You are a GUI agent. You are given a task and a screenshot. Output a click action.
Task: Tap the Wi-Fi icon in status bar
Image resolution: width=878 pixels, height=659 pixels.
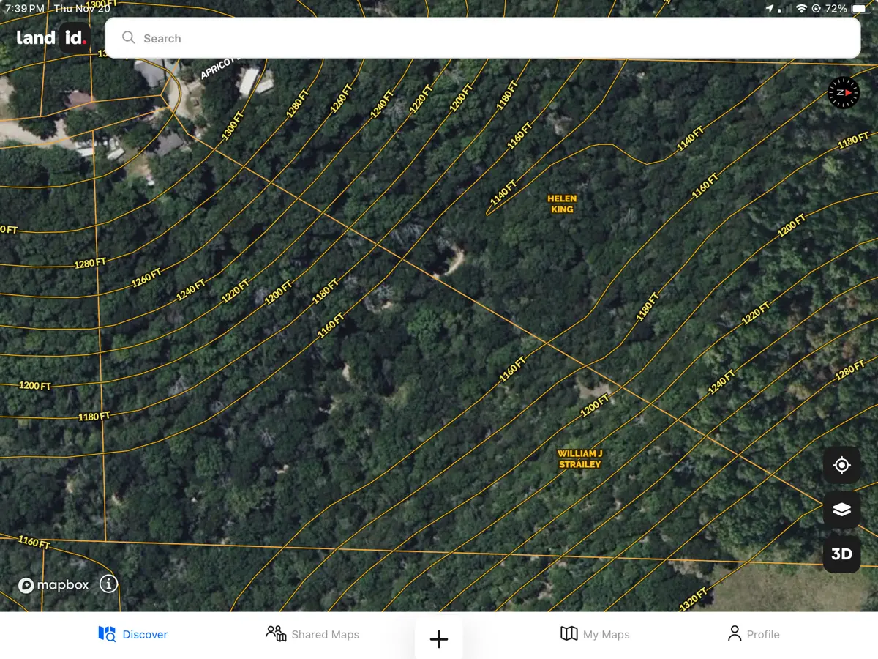(x=801, y=9)
